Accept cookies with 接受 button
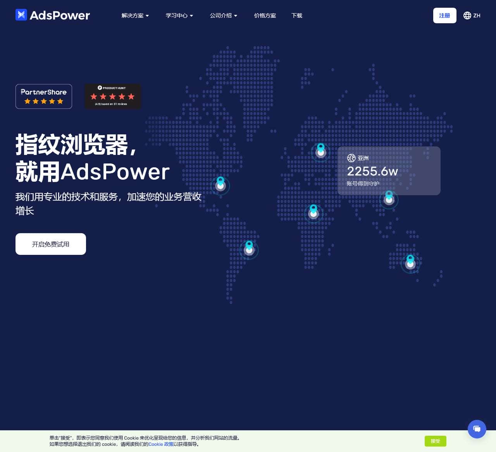 pyautogui.click(x=436, y=441)
